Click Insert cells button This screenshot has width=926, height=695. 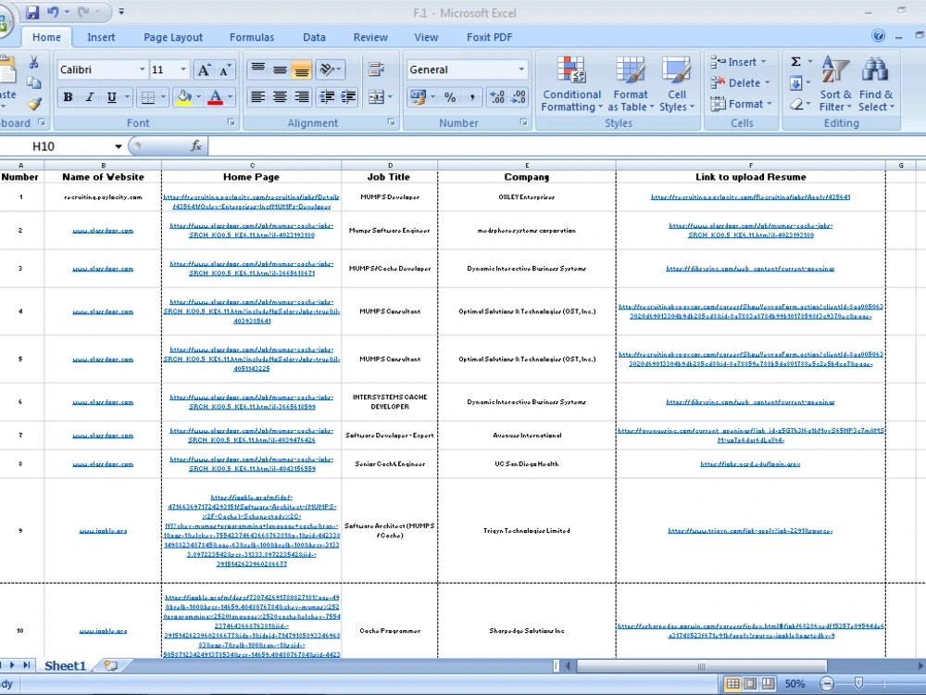738,62
